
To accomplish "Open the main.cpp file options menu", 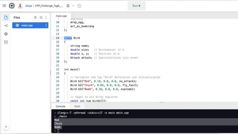I will click(x=46, y=25).
